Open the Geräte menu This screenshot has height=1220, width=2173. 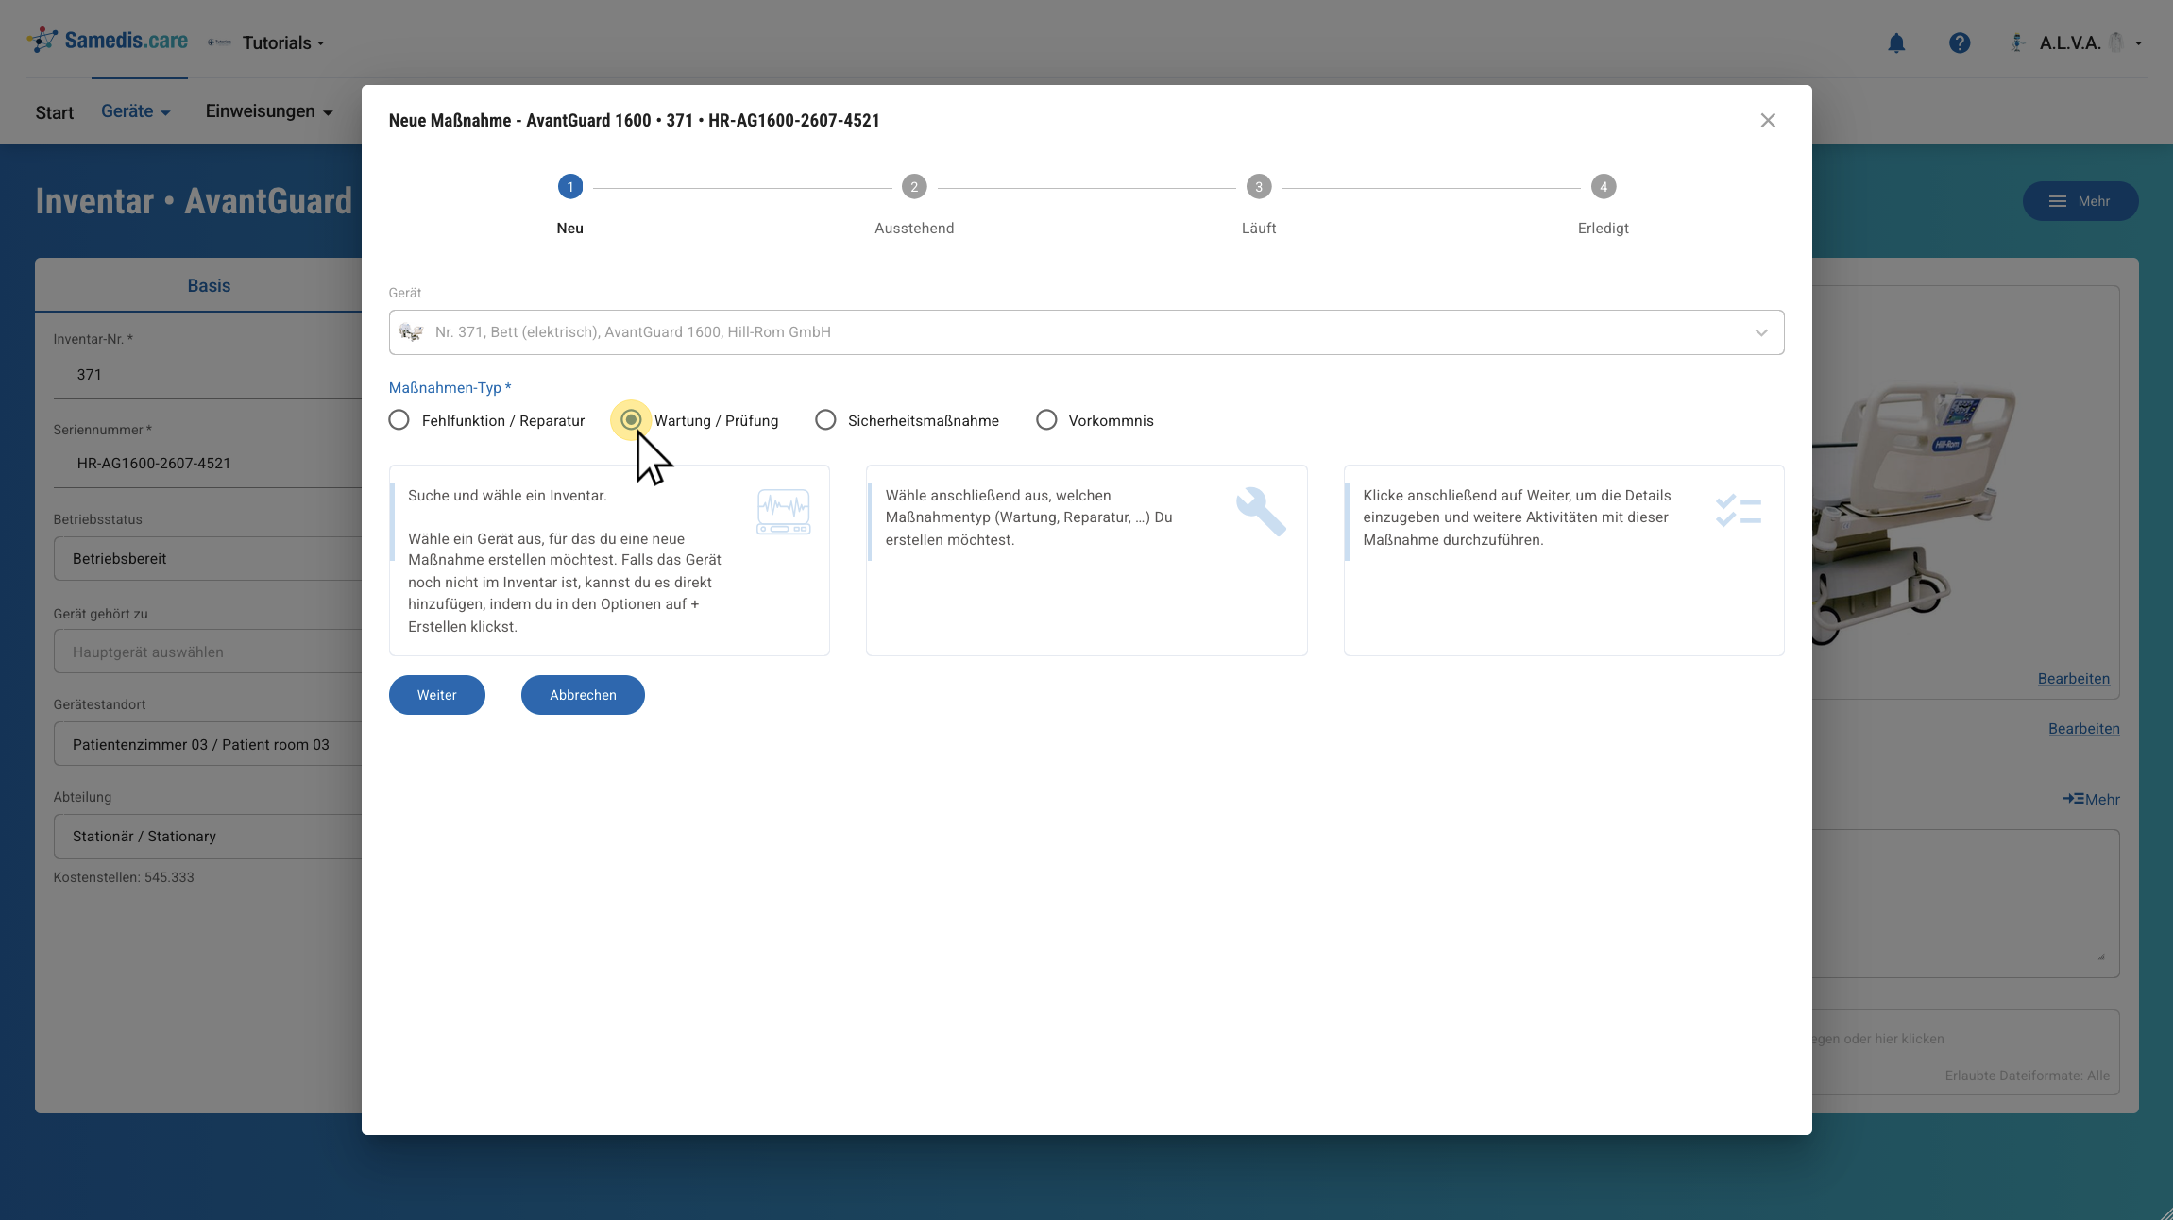click(x=136, y=111)
